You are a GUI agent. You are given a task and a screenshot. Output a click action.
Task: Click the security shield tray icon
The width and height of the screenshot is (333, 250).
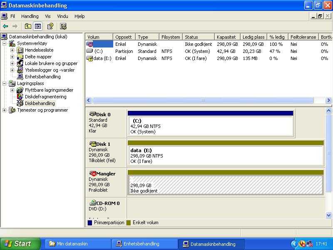(302, 244)
